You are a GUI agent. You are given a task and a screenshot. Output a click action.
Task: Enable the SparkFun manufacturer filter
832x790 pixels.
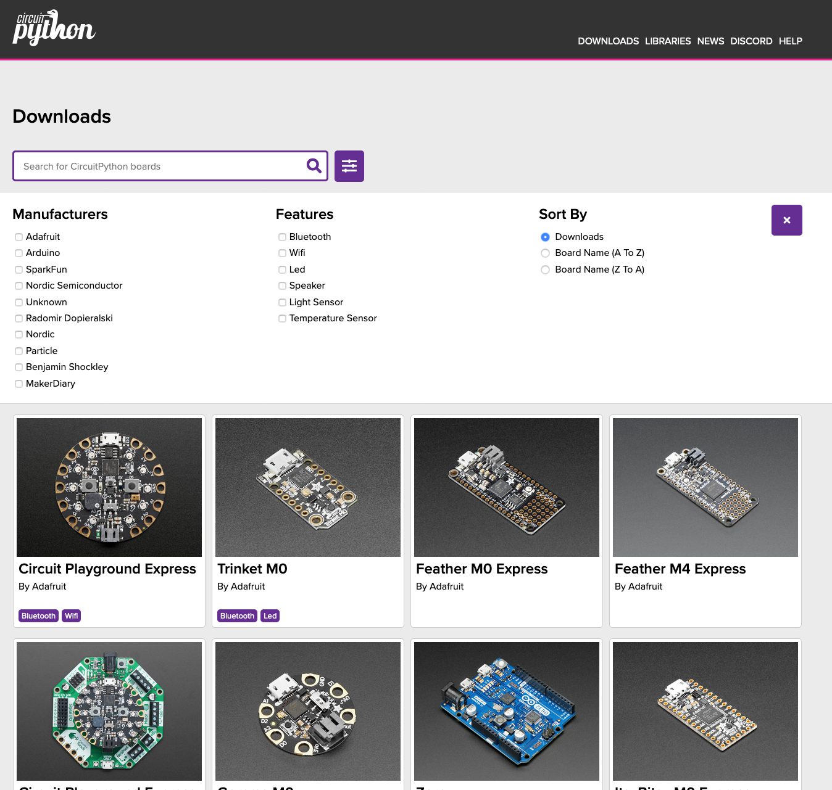tap(19, 270)
